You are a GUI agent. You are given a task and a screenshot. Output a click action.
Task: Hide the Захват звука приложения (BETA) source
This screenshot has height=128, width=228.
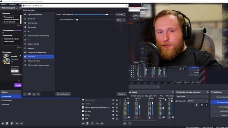coord(113,107)
